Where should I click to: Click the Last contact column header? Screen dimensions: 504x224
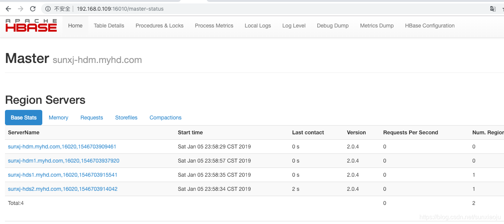(308, 132)
